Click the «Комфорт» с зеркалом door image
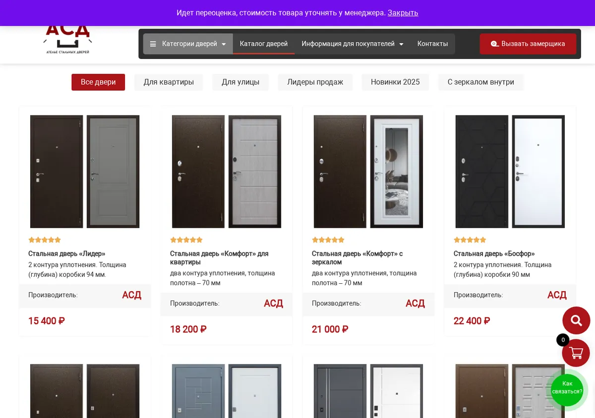The height and width of the screenshot is (418, 595). (x=368, y=171)
